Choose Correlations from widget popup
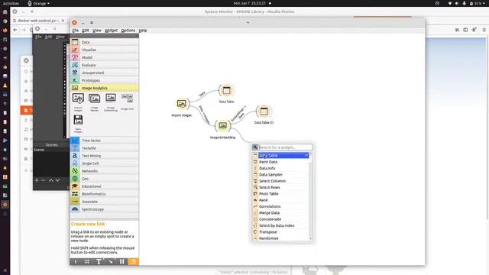This screenshot has height=275, width=489. (280, 206)
